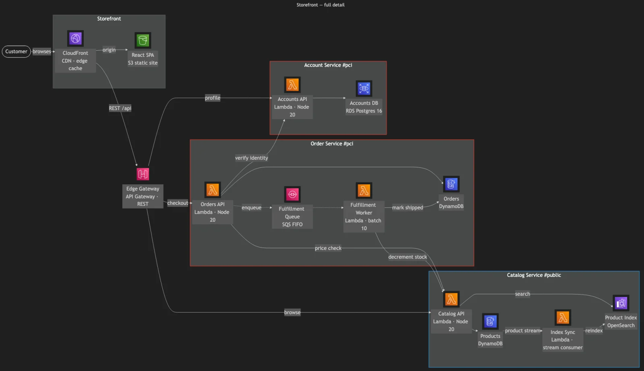The height and width of the screenshot is (371, 644).
Task: Select the Products DynamoDB icon
Action: pyautogui.click(x=490, y=322)
